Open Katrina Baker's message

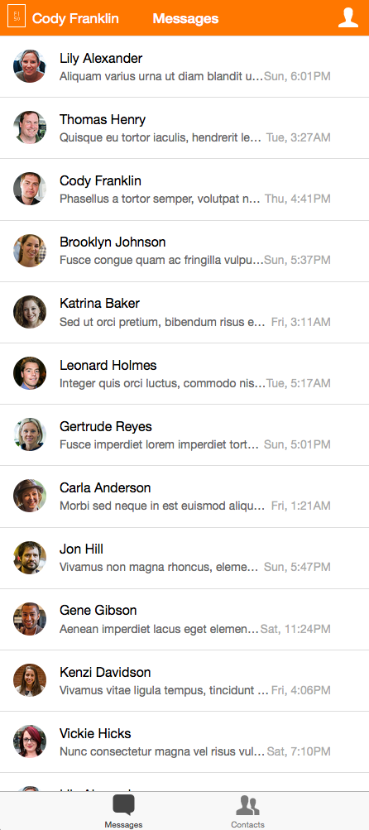[x=184, y=312]
